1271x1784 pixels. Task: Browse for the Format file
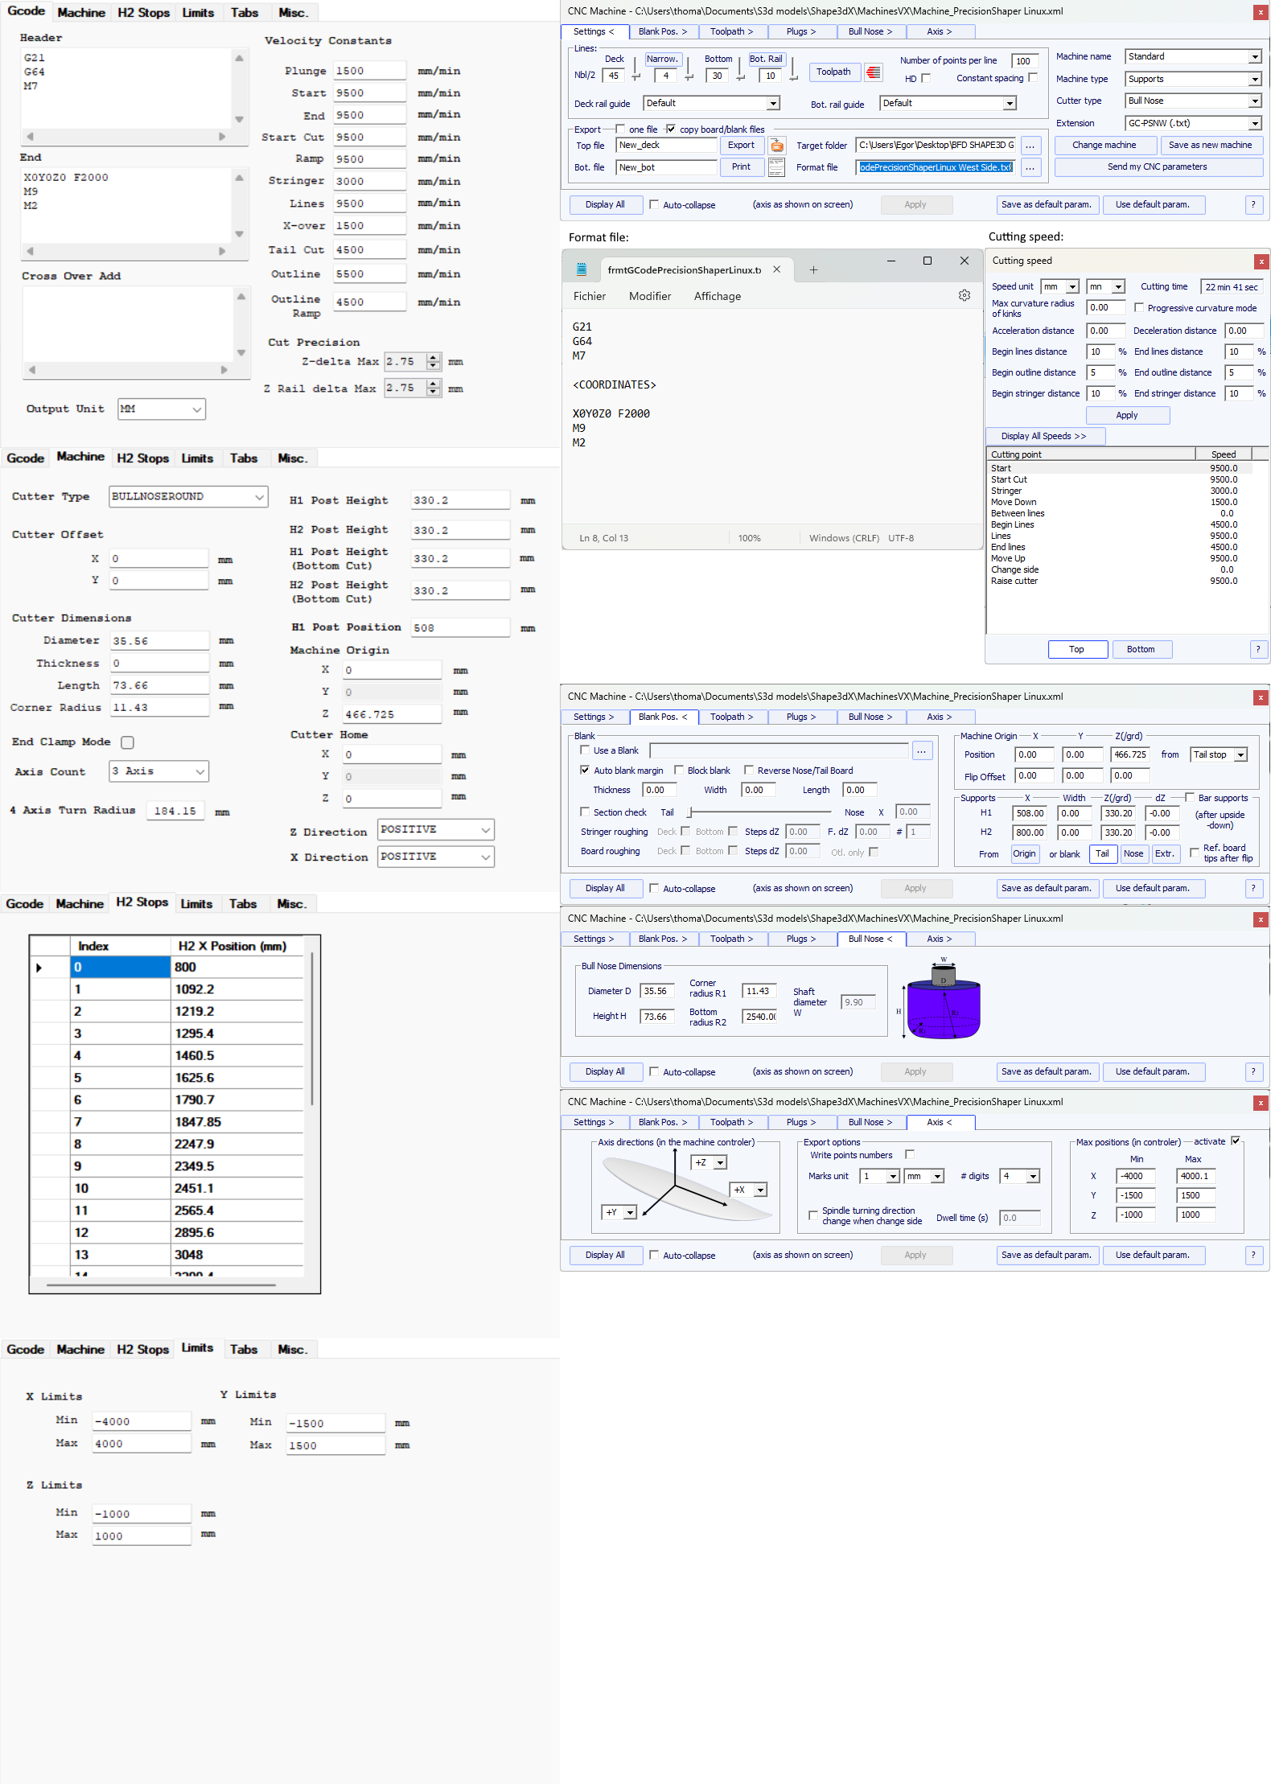1030,167
